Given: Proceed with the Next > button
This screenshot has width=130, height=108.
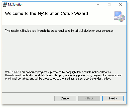Looking at the screenshot, I should coord(113,98).
